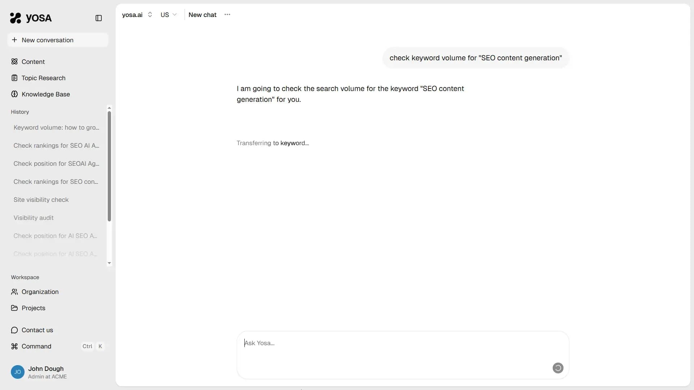Click the JO user avatar
Image resolution: width=694 pixels, height=390 pixels.
(18, 372)
